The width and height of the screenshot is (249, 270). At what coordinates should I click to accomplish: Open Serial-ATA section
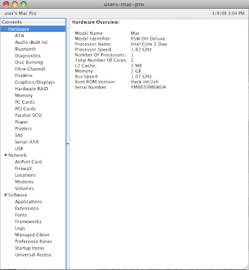click(x=26, y=142)
